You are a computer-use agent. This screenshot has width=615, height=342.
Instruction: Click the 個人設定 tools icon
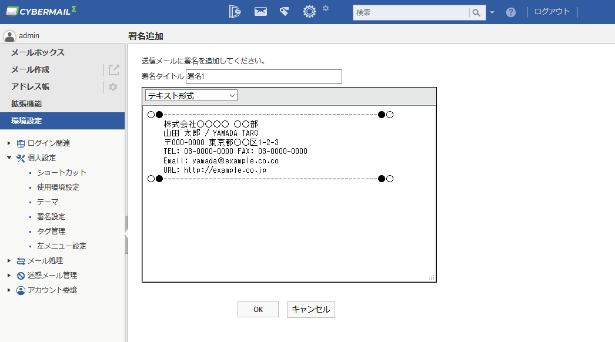point(21,158)
